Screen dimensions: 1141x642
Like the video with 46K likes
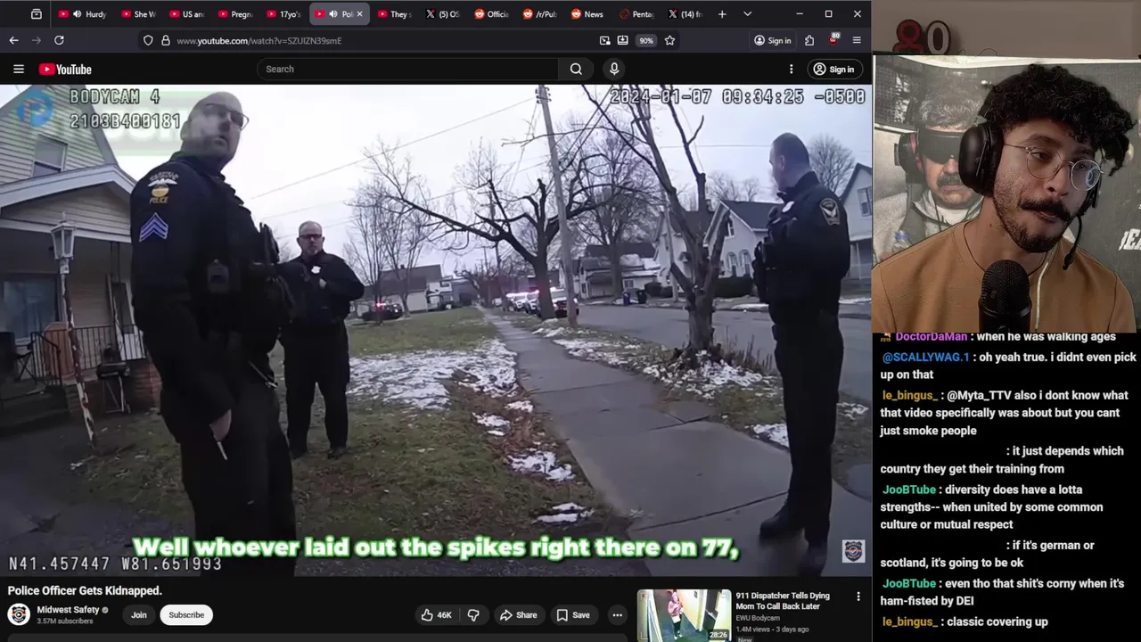point(436,614)
